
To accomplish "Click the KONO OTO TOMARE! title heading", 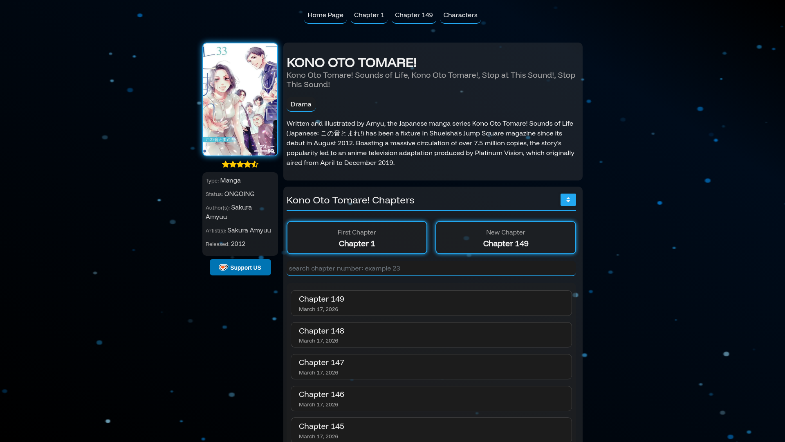I will pos(352,63).
